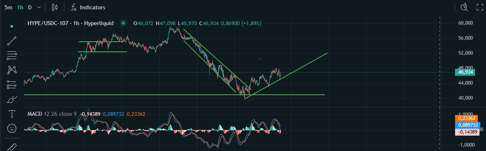Viewport: 486px width, 151px height.
Task: Enter fullscreen chart mode
Action: pyautogui.click(x=480, y=7)
